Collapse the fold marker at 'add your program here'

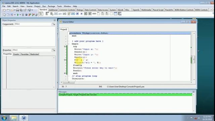pos(68,41)
